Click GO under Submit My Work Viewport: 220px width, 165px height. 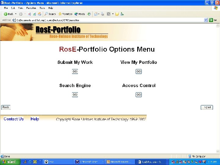click(75, 71)
